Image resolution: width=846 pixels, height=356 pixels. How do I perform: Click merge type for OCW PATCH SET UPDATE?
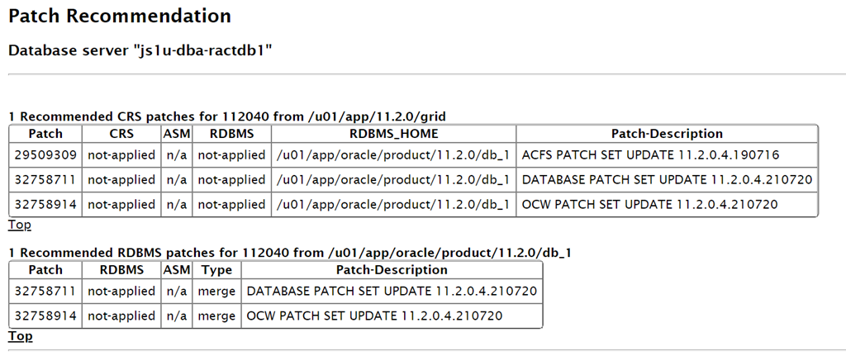216,316
